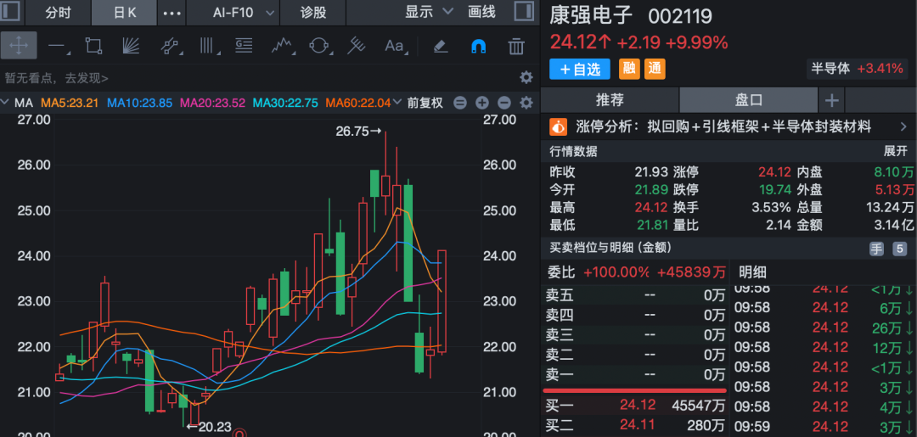Switch to 盘口 tab
The width and height of the screenshot is (917, 437).
pyautogui.click(x=749, y=100)
